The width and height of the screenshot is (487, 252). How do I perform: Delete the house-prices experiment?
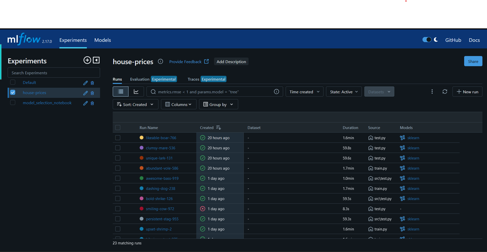tap(92, 93)
